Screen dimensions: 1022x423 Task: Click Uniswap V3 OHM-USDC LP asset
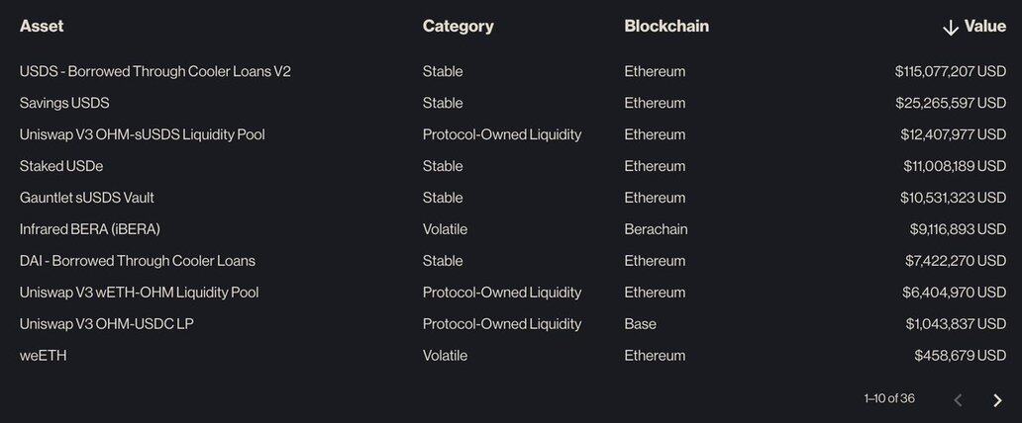(x=107, y=324)
